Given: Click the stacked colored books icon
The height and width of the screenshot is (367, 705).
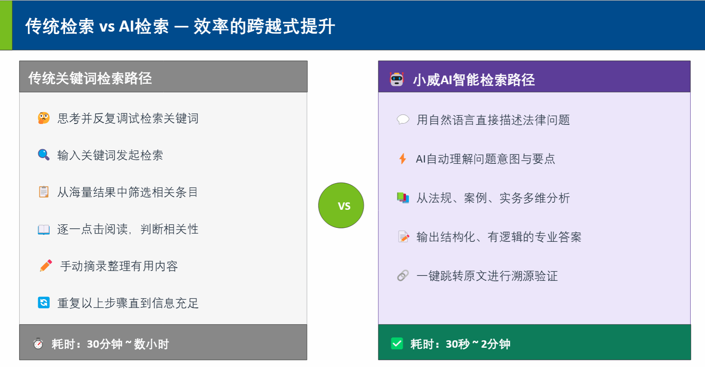Looking at the screenshot, I should (x=403, y=198).
